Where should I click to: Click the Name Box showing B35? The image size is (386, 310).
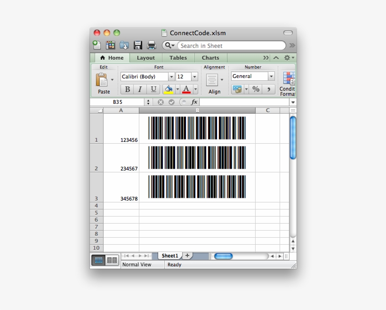pos(118,102)
